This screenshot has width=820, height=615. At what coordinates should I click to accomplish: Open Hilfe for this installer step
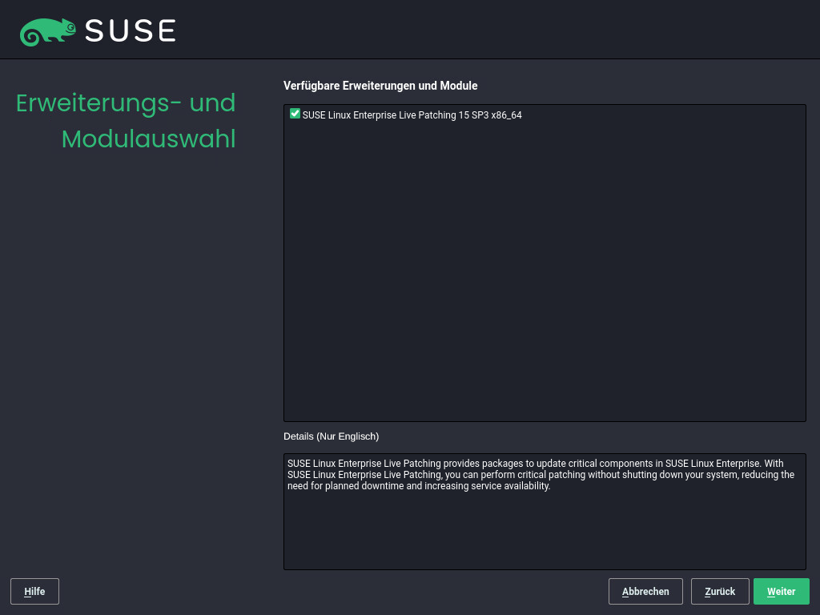pyautogui.click(x=34, y=591)
